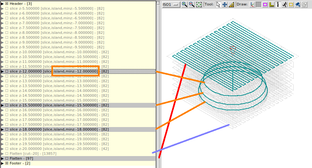312x168 pixels.
Task: Select the slice z-7.000000 row
Action: pyautogui.click(x=78, y=23)
